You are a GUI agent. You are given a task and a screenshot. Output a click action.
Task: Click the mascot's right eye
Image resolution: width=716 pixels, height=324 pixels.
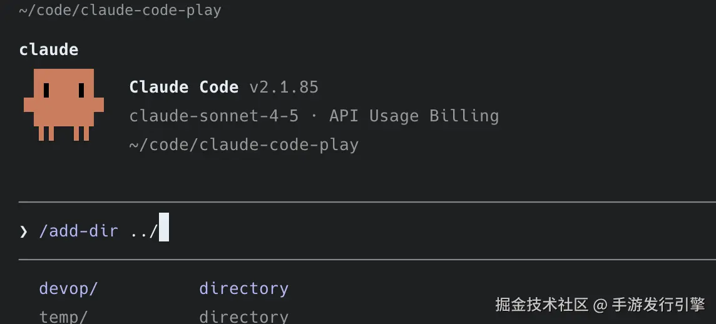click(81, 91)
